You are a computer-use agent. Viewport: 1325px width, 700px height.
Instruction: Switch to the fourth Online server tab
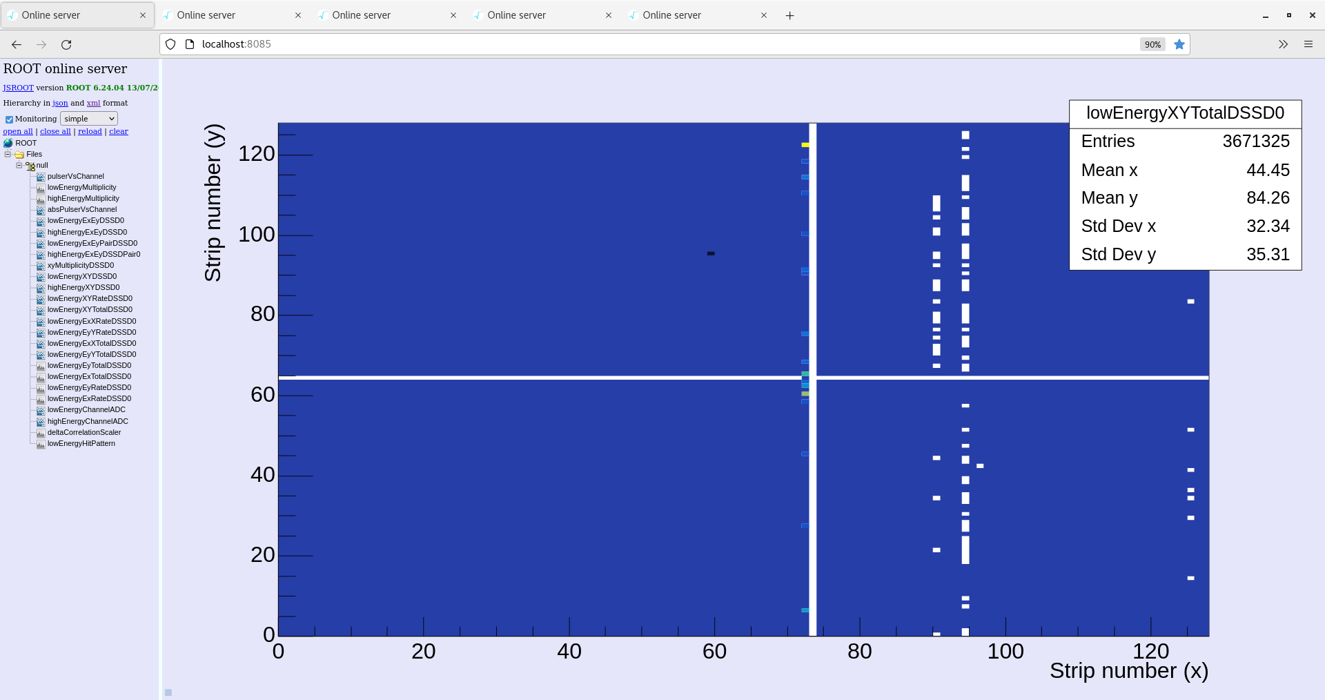(x=543, y=15)
